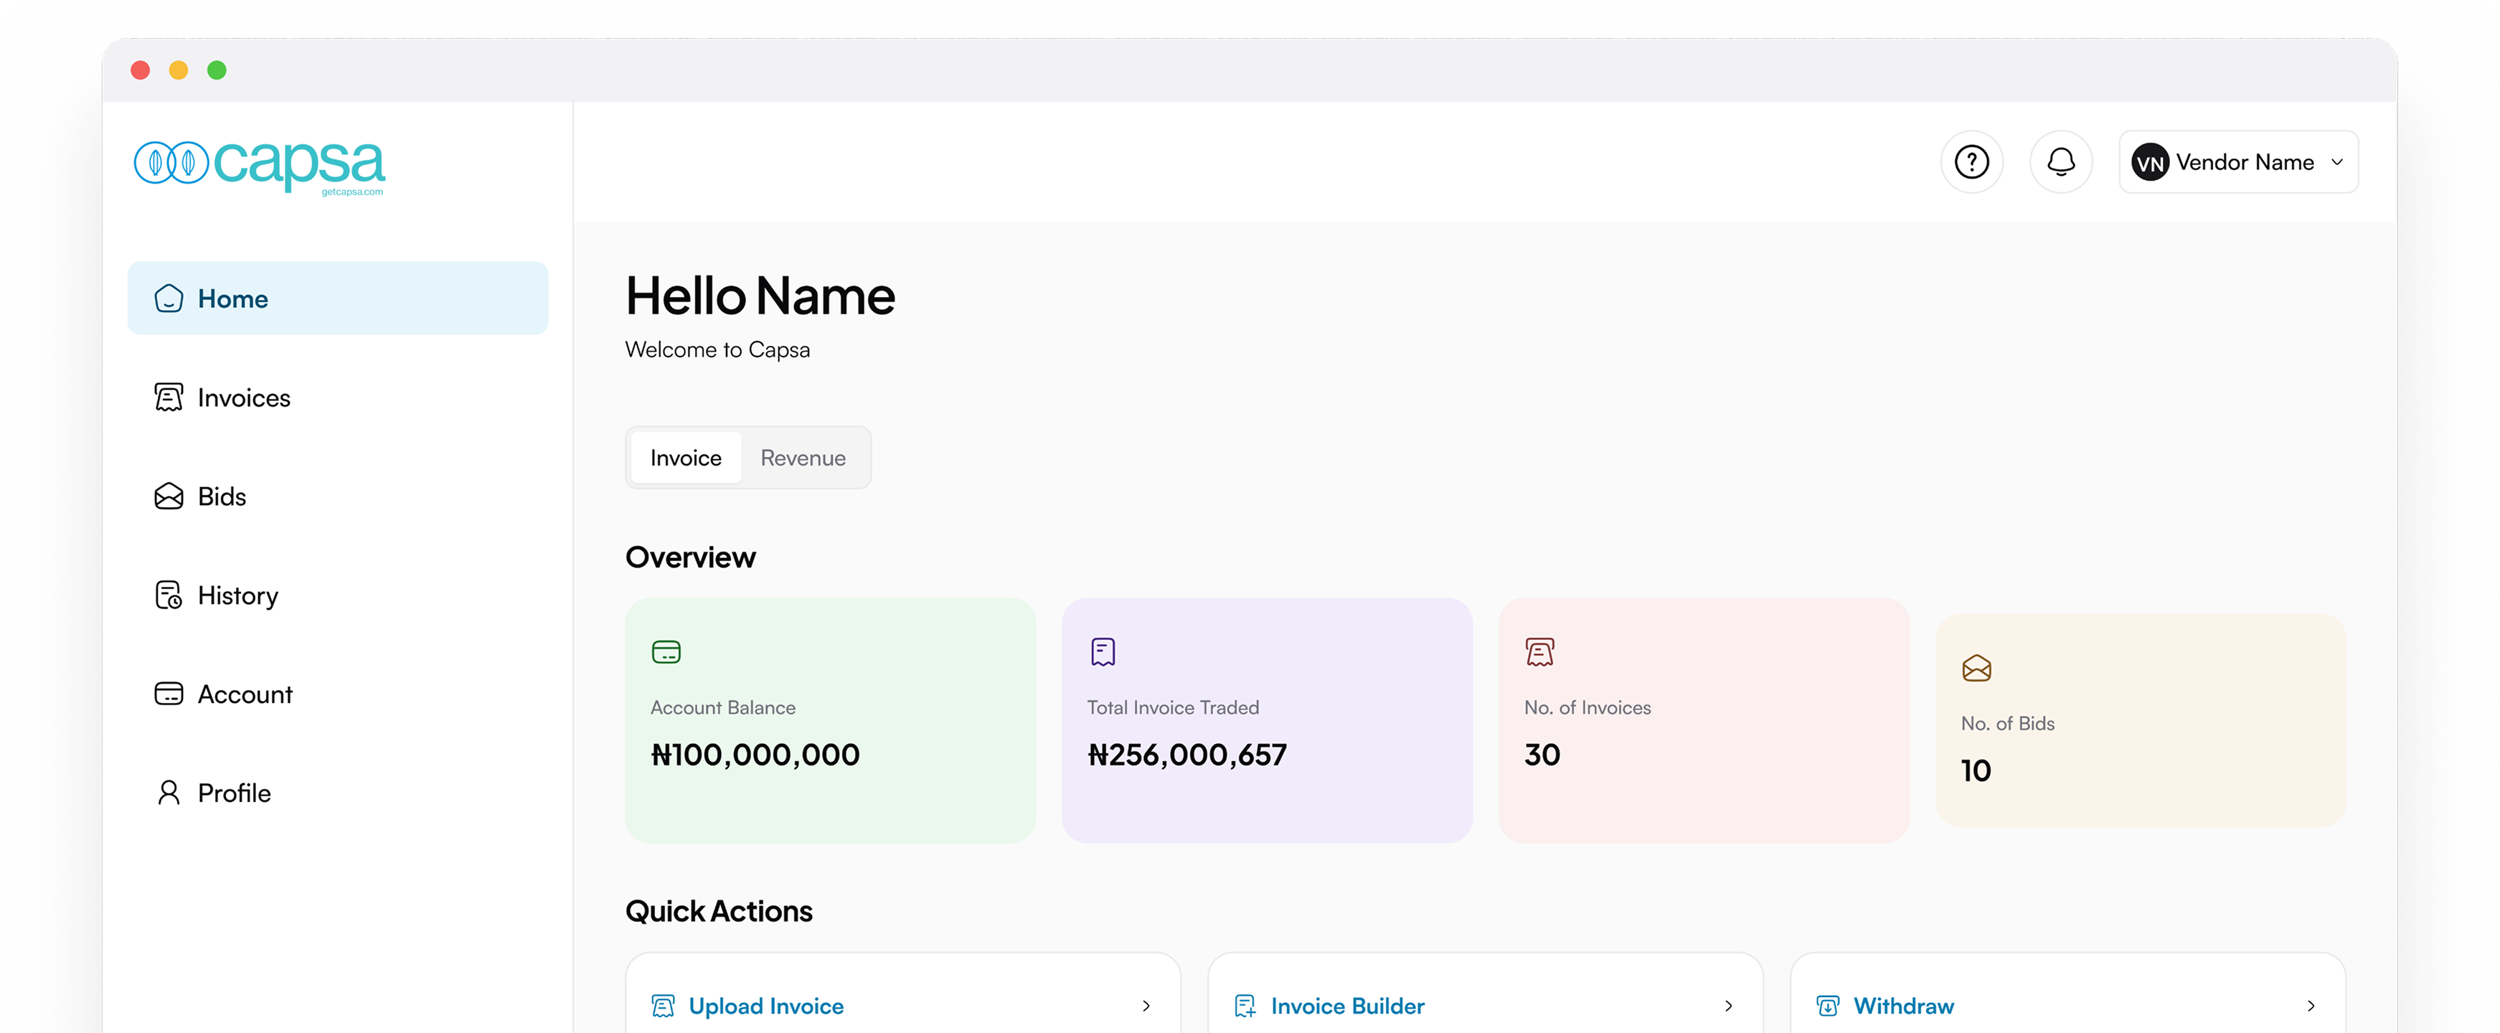Click the History clock-document icon
2500x1033 pixels.
[x=169, y=595]
